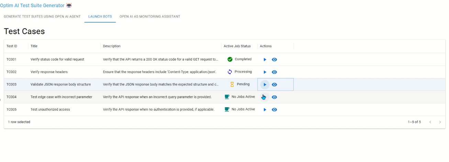
Task: Sort by Active Job Status column
Action: point(237,46)
